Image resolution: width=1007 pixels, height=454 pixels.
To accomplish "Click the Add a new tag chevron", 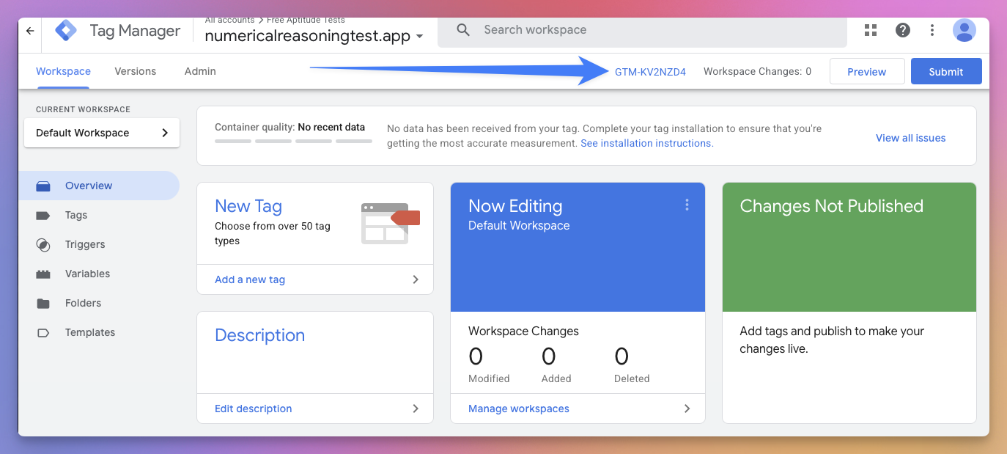I will click(x=416, y=279).
